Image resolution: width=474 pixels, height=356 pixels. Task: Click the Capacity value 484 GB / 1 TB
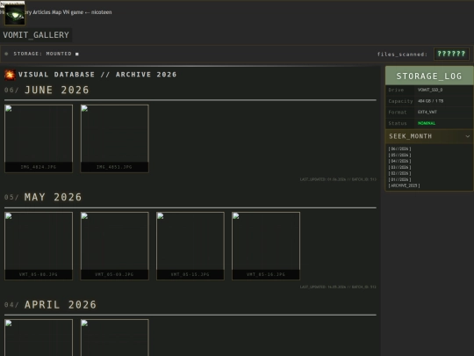(x=430, y=101)
